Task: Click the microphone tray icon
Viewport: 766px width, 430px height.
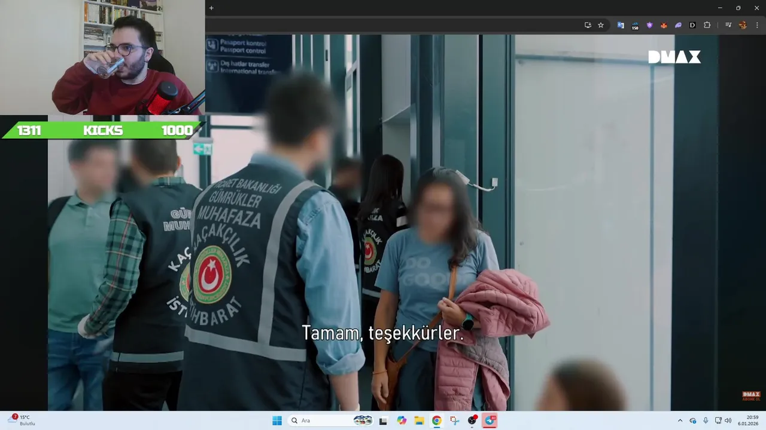Action: tap(706, 420)
